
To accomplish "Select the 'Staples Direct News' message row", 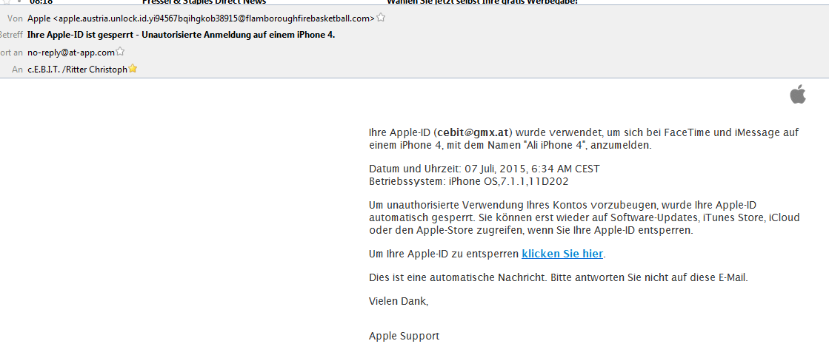I will point(415,2).
